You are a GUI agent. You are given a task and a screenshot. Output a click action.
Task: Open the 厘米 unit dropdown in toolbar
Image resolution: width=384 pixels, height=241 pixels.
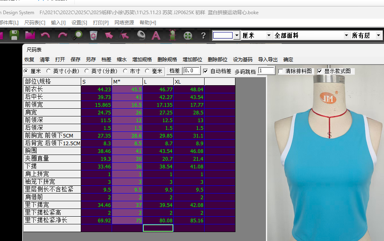(269, 36)
